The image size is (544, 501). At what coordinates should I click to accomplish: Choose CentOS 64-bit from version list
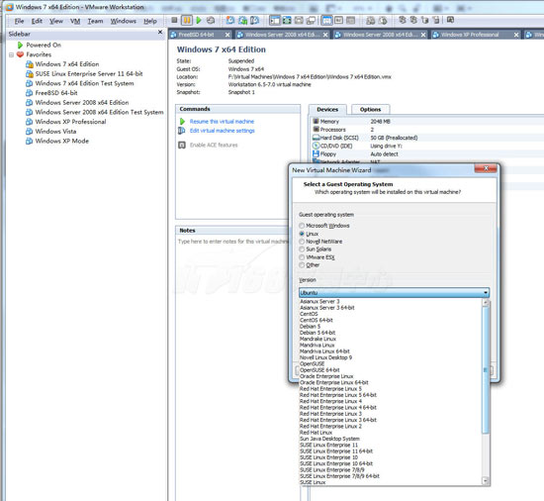point(391,320)
